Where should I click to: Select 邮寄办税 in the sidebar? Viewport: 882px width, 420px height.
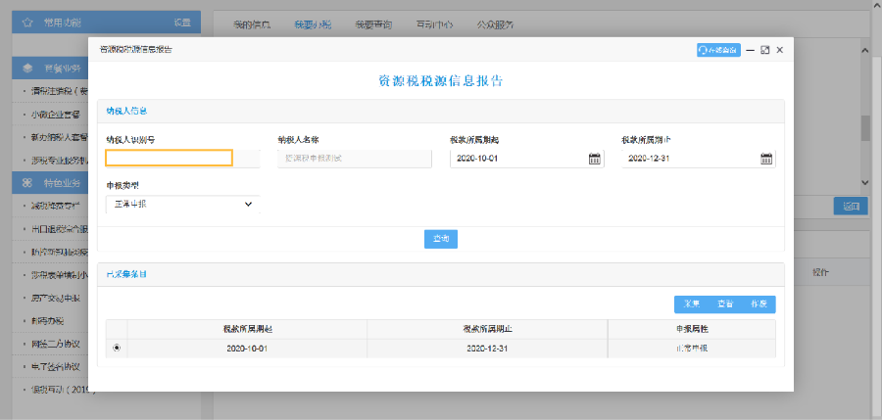point(48,321)
